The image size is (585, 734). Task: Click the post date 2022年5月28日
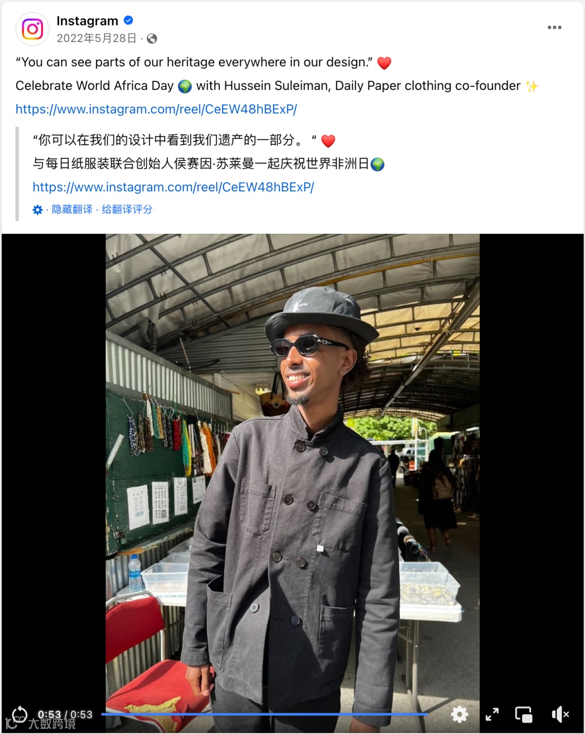[96, 38]
